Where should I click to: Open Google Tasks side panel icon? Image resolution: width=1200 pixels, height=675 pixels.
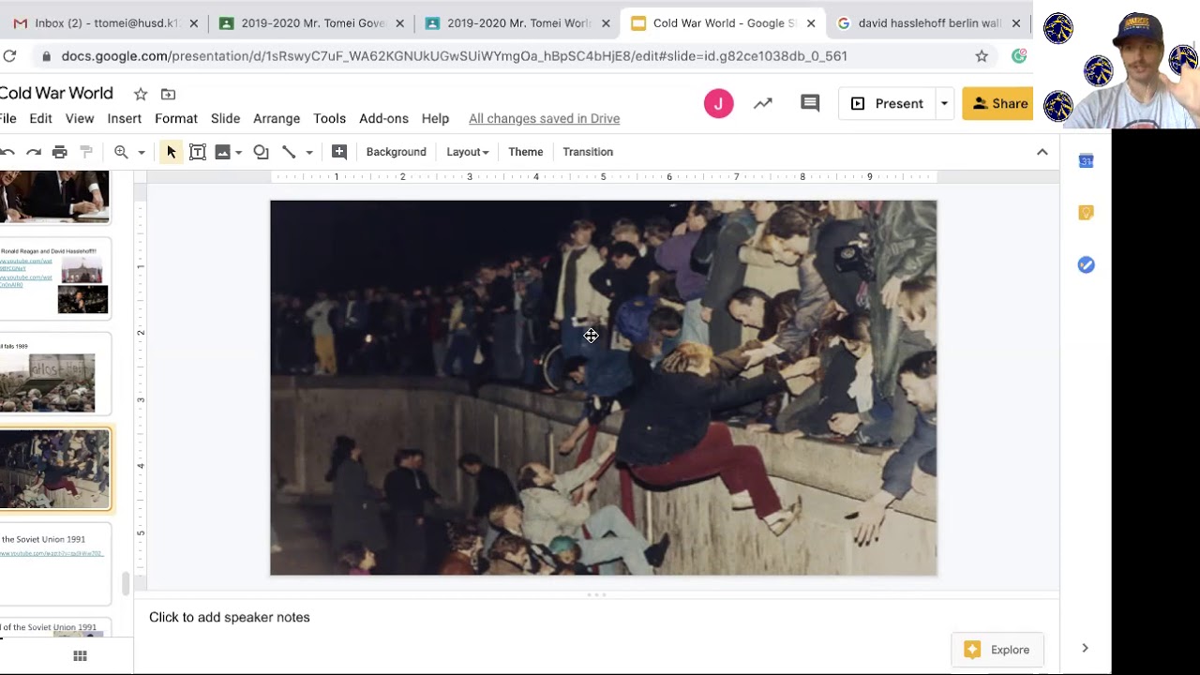(1086, 265)
